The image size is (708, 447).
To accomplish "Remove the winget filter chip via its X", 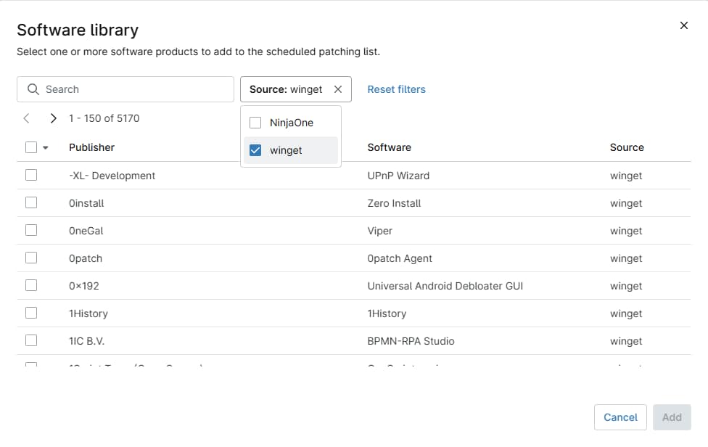I will pyautogui.click(x=337, y=89).
